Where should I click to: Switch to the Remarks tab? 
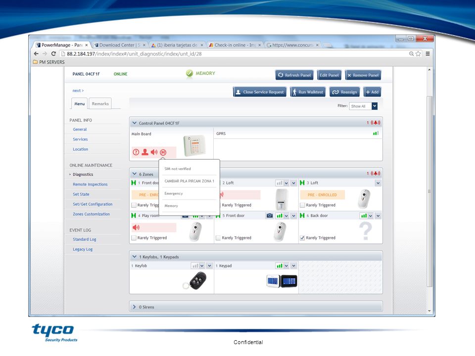point(100,103)
